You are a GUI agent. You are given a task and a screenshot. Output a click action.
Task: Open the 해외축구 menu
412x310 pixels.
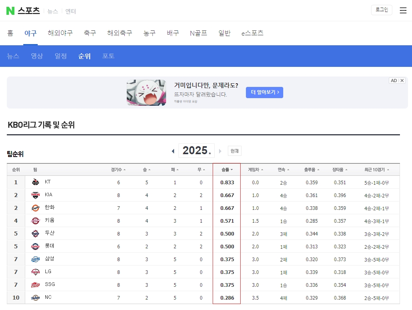pos(120,33)
